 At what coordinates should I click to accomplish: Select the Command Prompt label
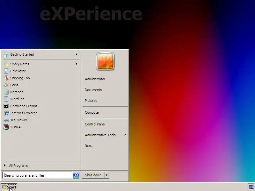tap(24, 106)
